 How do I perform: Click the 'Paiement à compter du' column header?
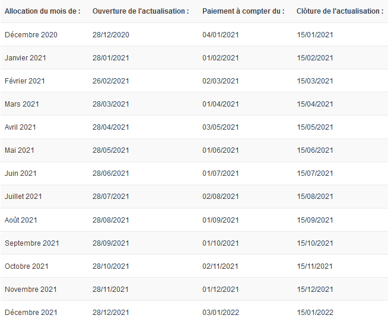(243, 11)
